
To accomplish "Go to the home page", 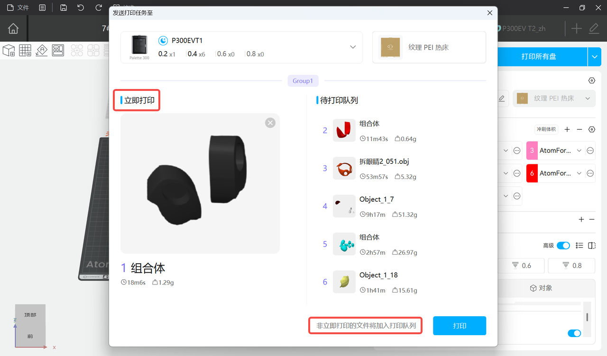I will pos(13,28).
